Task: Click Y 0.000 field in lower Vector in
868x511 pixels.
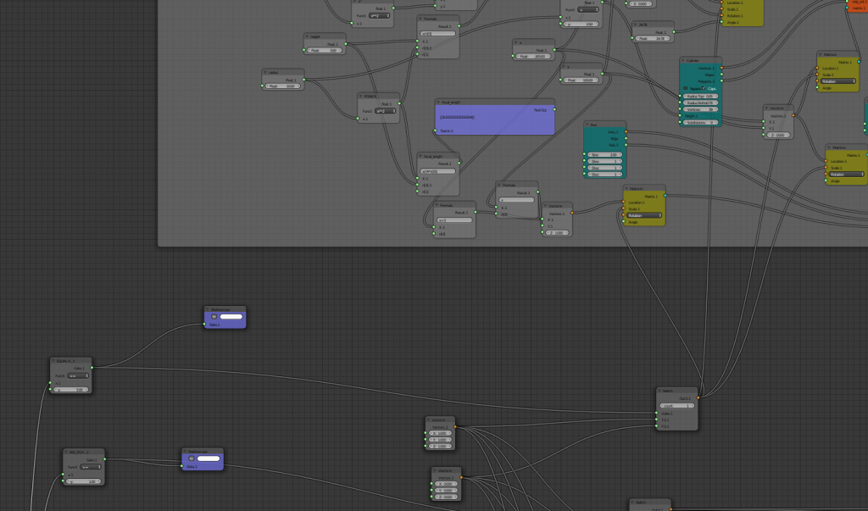Action: [446, 491]
